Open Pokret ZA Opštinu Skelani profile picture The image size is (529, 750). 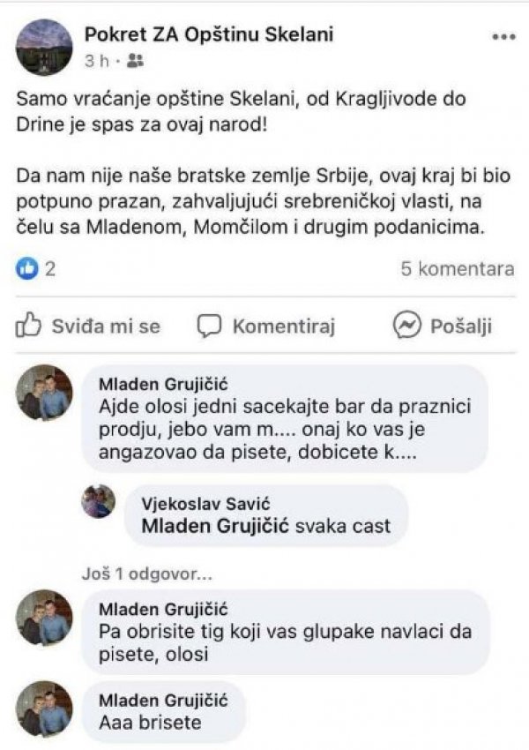[x=44, y=47]
